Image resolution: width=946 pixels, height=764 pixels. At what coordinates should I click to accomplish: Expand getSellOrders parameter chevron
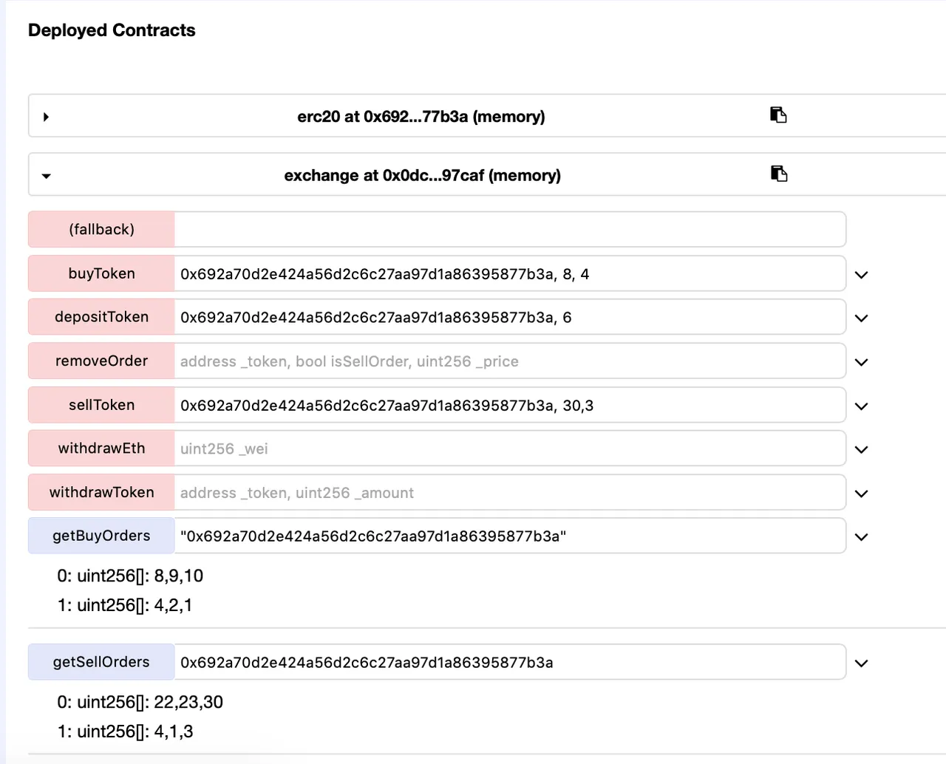861,664
